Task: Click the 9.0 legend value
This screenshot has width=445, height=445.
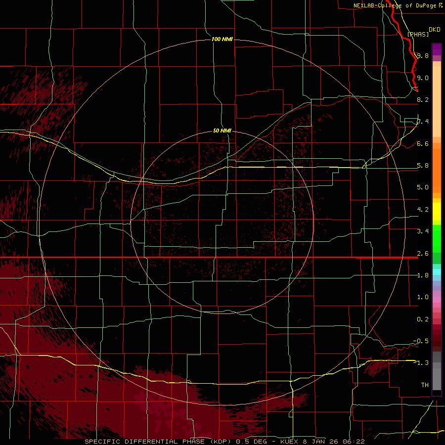Action: coord(423,78)
